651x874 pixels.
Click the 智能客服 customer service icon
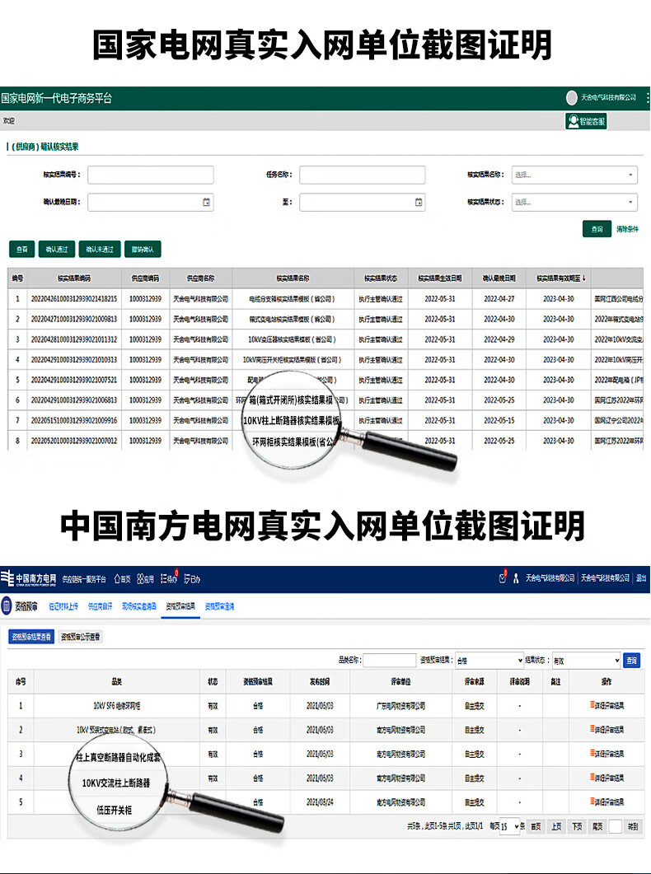click(574, 121)
